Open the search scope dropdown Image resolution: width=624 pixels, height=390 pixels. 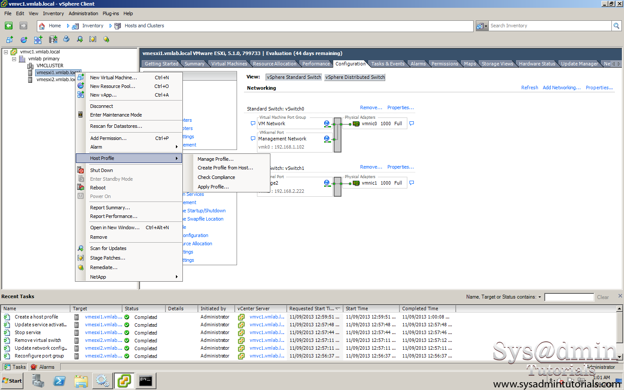[x=482, y=26]
